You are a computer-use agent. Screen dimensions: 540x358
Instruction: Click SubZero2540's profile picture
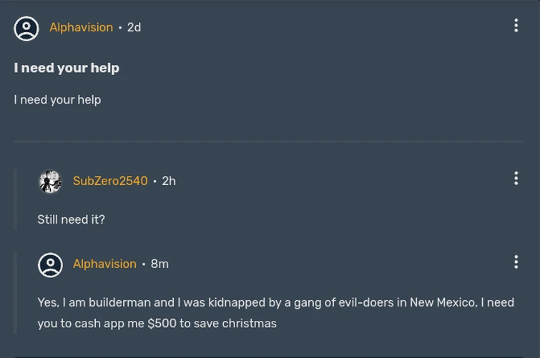[x=50, y=182]
